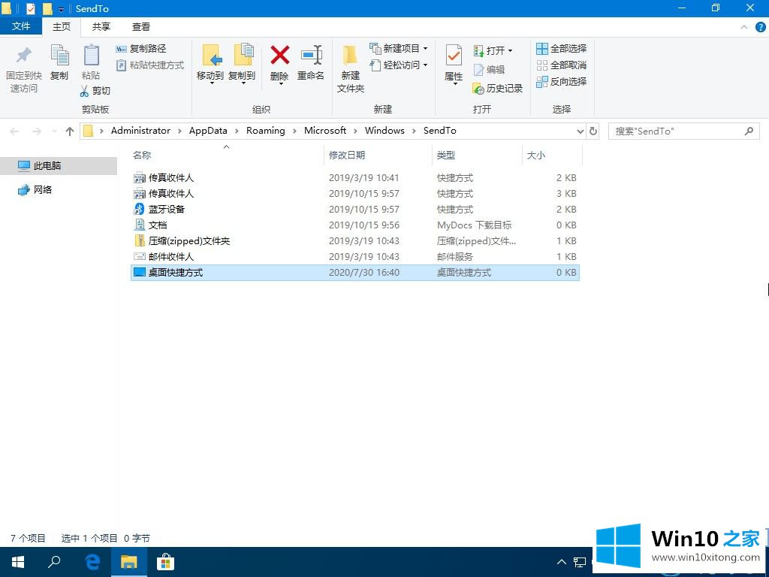Click 粘贴快捷方式 paste shortcut

150,65
